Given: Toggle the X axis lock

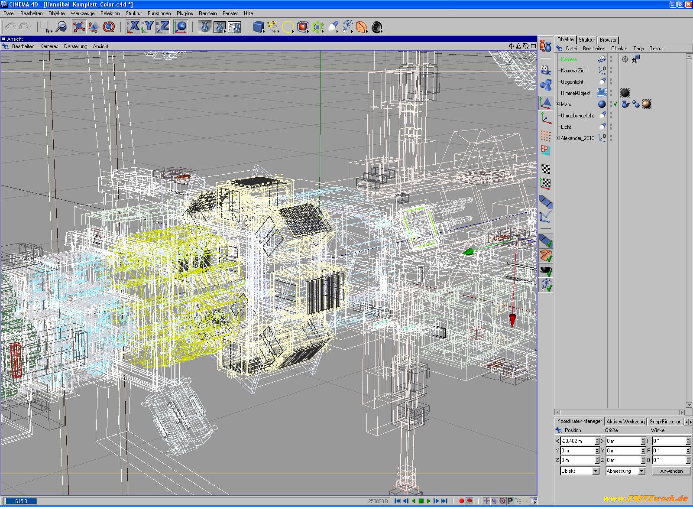Looking at the screenshot, I should pos(133,27).
